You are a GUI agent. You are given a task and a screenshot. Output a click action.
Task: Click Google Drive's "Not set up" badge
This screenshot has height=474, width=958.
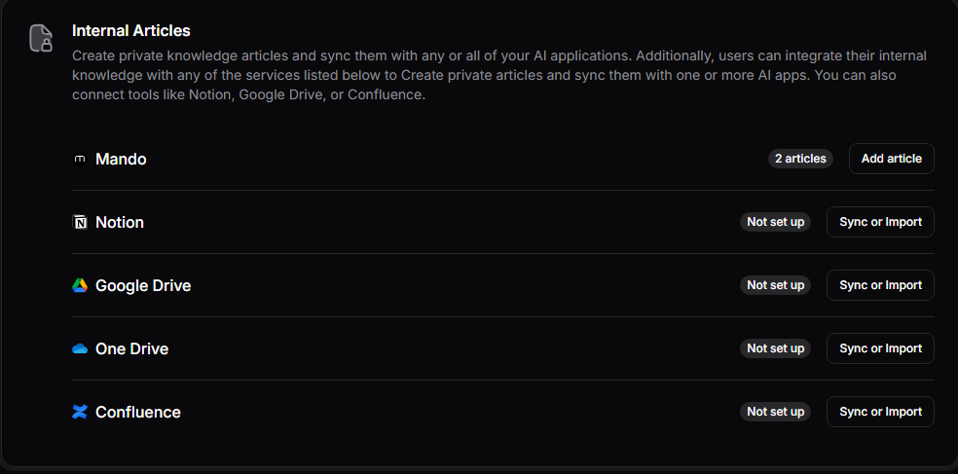[x=775, y=285]
